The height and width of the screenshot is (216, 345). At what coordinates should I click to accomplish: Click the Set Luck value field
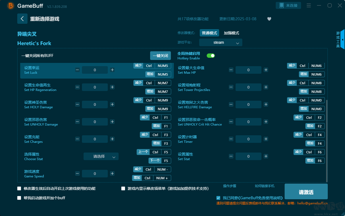95,70
